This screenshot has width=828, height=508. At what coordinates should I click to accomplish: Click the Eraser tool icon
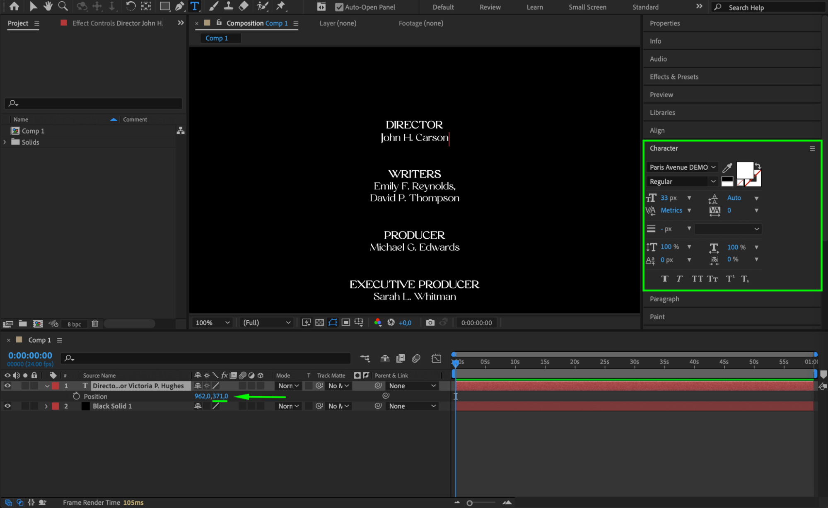point(244,6)
